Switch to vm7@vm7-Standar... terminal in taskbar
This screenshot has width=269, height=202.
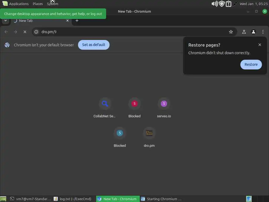30,199
